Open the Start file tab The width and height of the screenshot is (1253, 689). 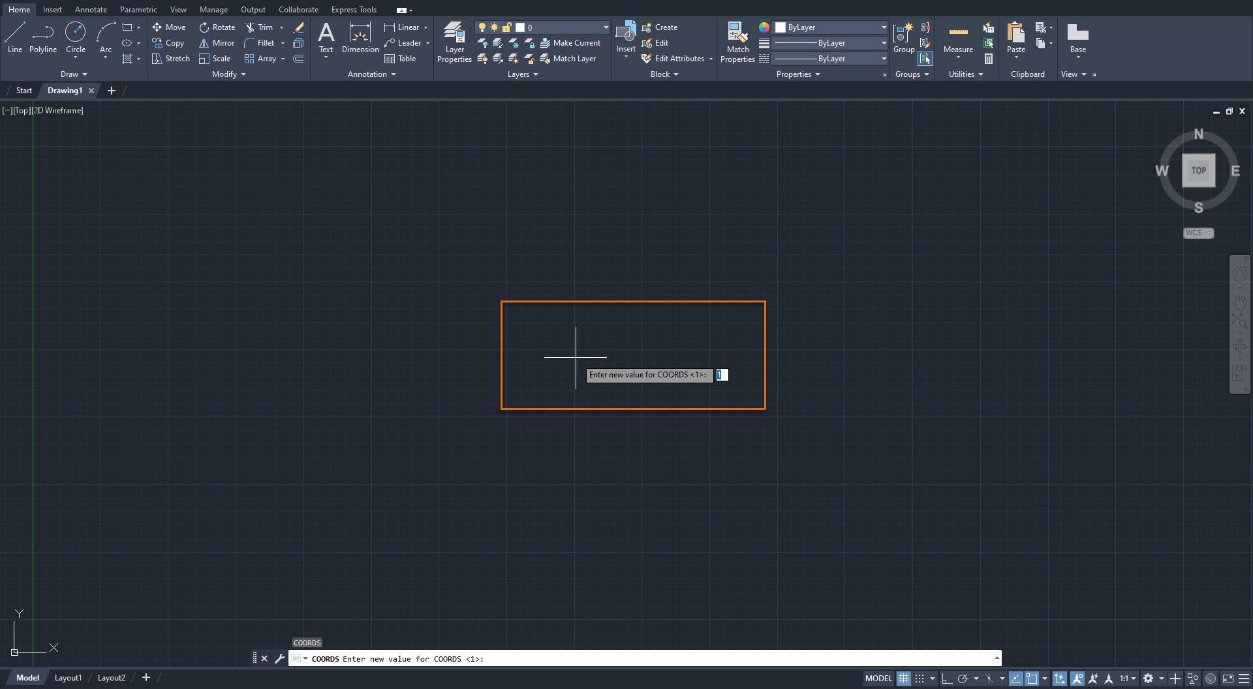pos(24,91)
